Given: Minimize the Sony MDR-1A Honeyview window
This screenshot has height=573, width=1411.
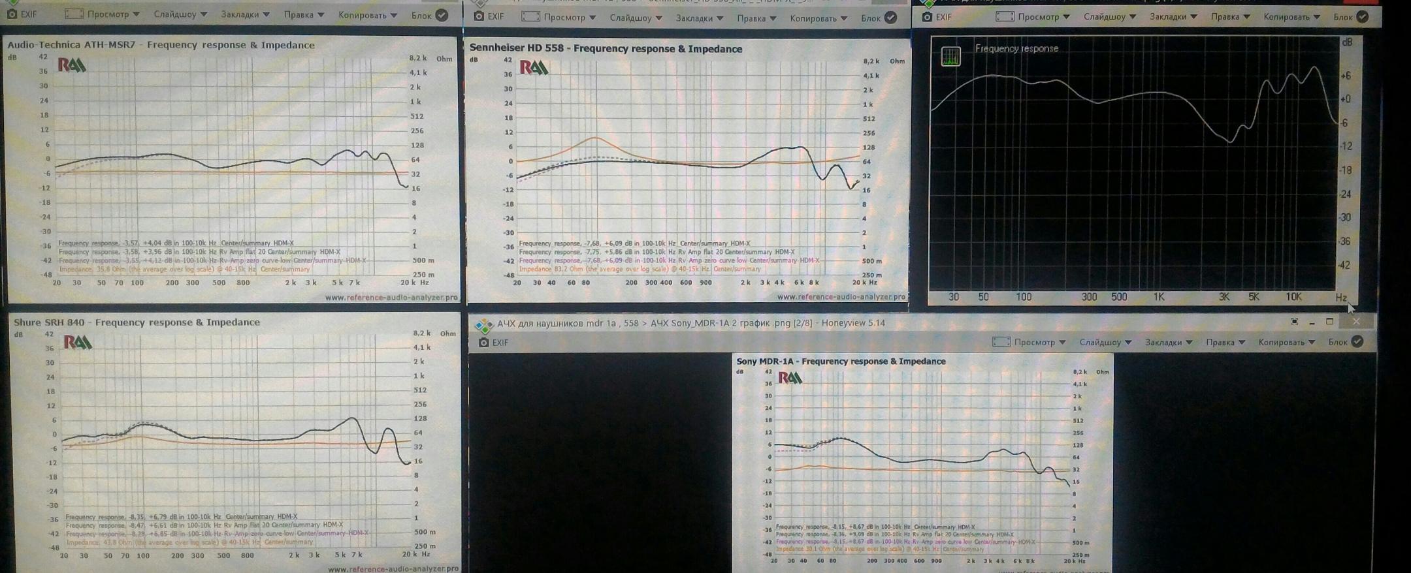Looking at the screenshot, I should [x=1312, y=322].
